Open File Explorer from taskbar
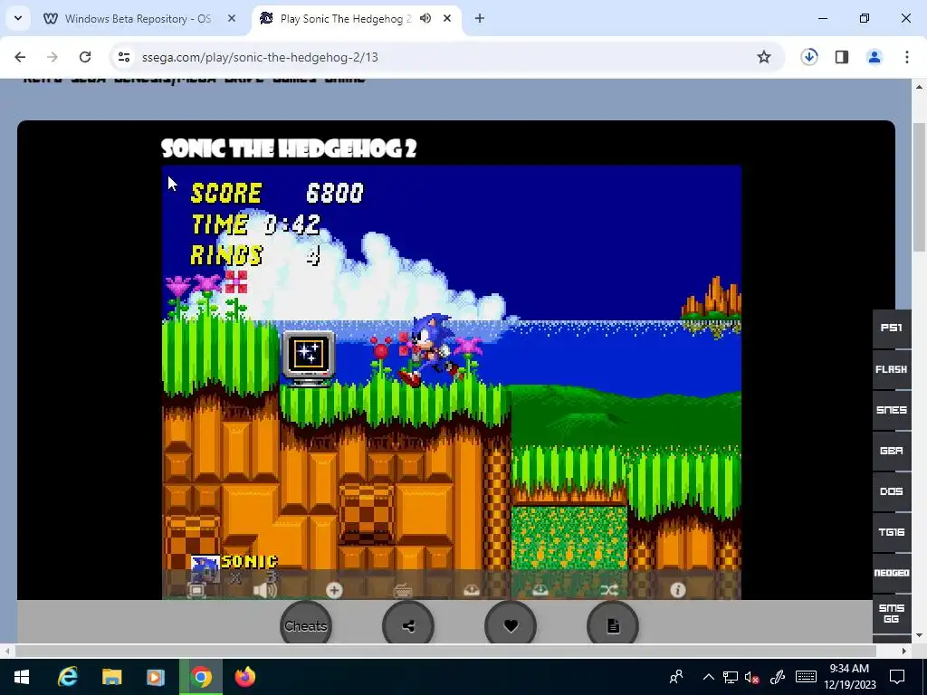 [x=111, y=677]
